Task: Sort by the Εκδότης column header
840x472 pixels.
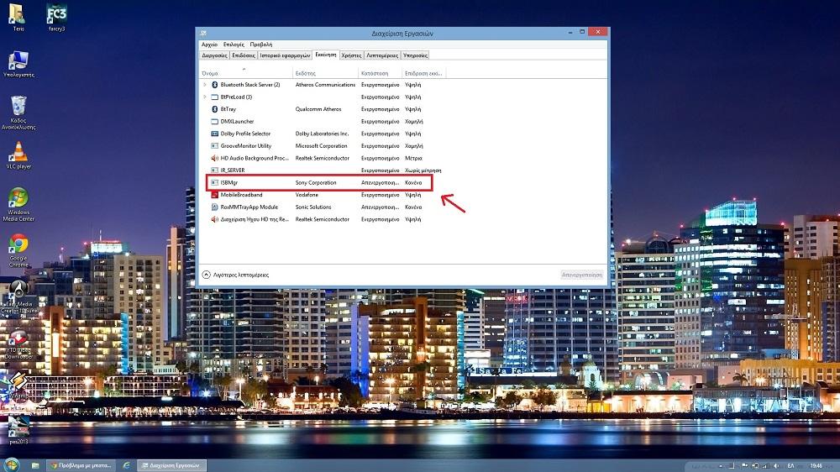Action: (x=326, y=73)
